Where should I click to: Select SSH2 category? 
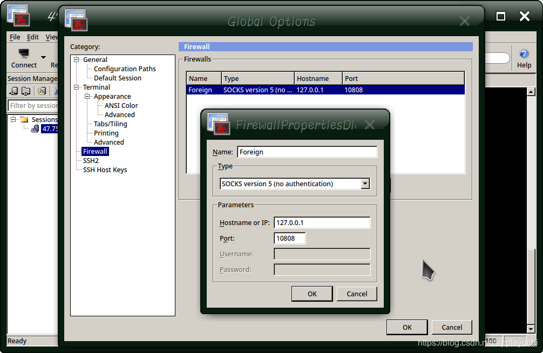pos(91,161)
